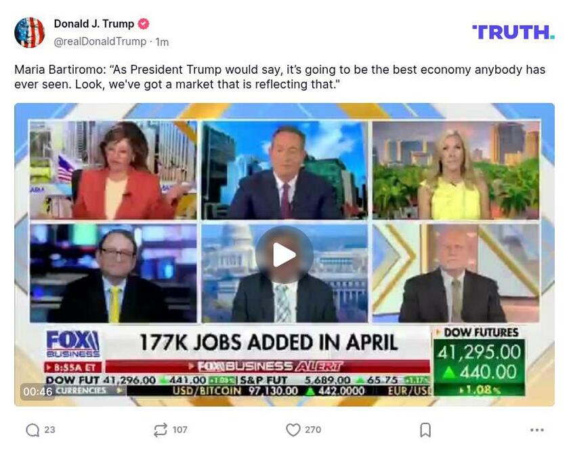Click the ReTruth repost arrows icon
The width and height of the screenshot is (569, 456).
click(160, 430)
